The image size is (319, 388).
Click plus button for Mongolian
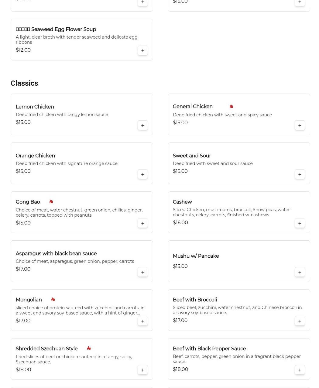[143, 321]
